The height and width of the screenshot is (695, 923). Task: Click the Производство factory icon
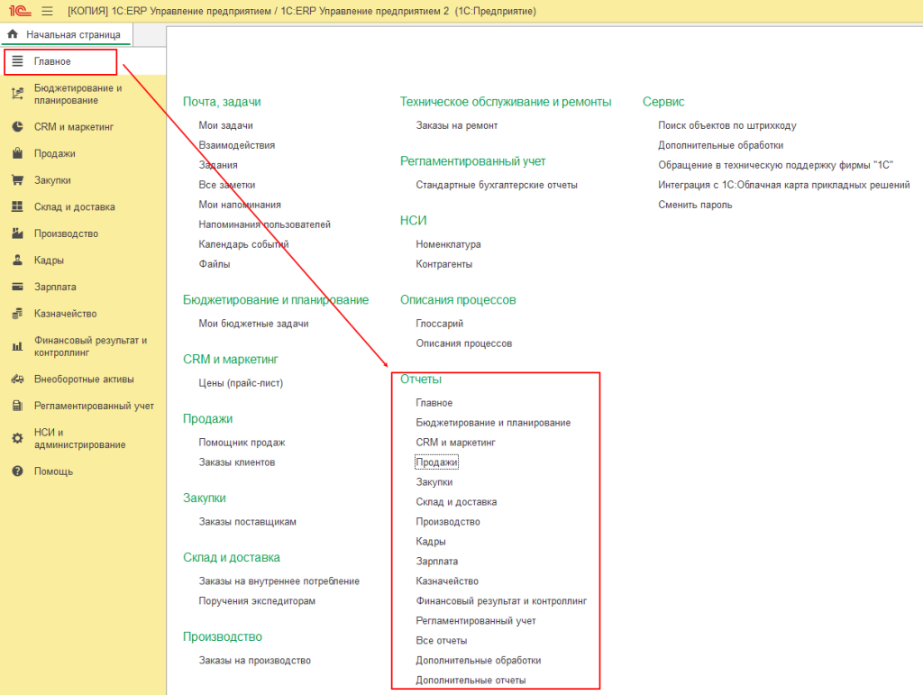pos(17,233)
